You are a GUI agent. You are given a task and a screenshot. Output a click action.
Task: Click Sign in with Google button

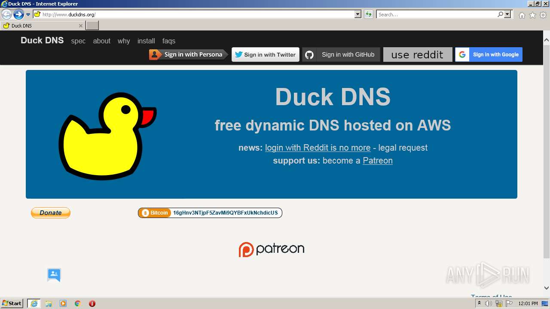pos(489,55)
